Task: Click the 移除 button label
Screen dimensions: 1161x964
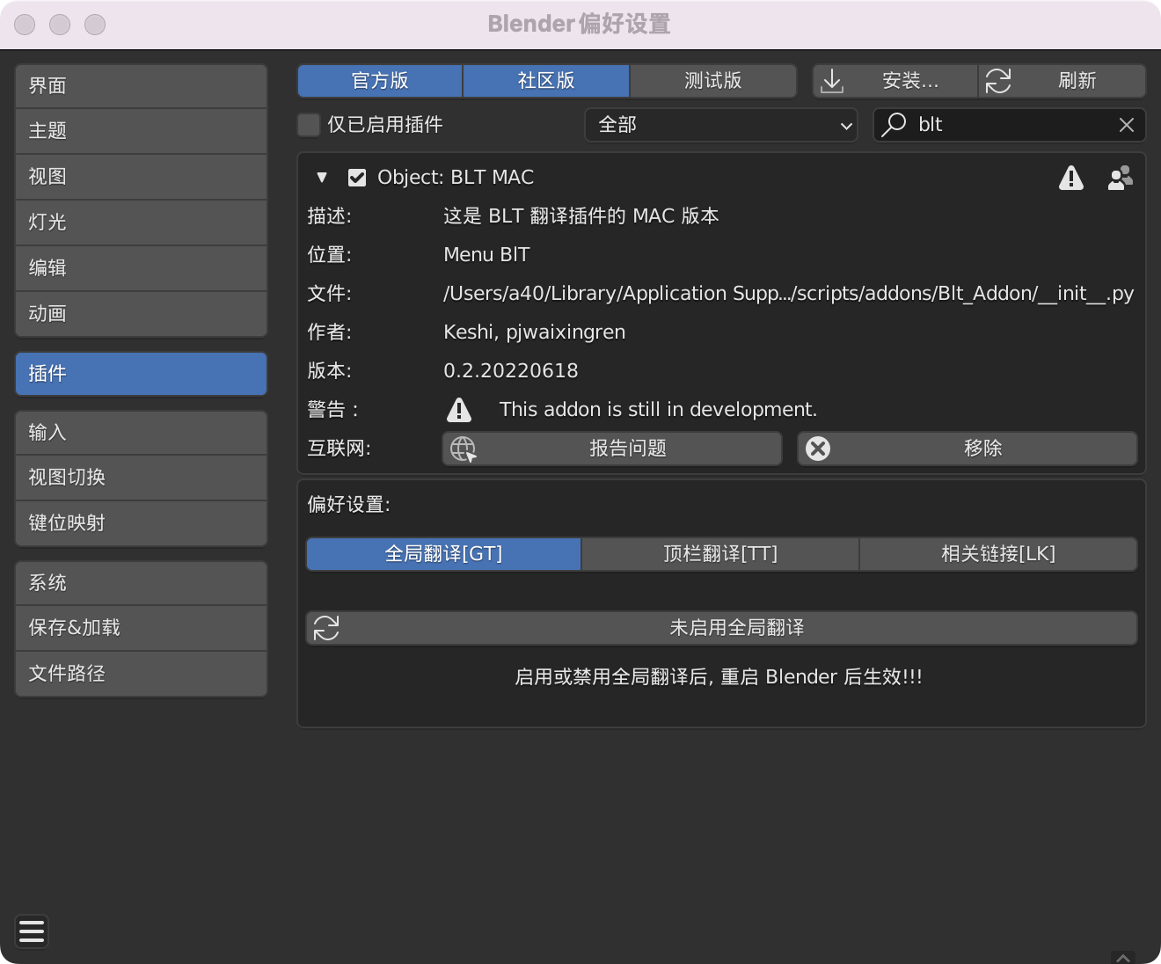Action: coord(983,449)
